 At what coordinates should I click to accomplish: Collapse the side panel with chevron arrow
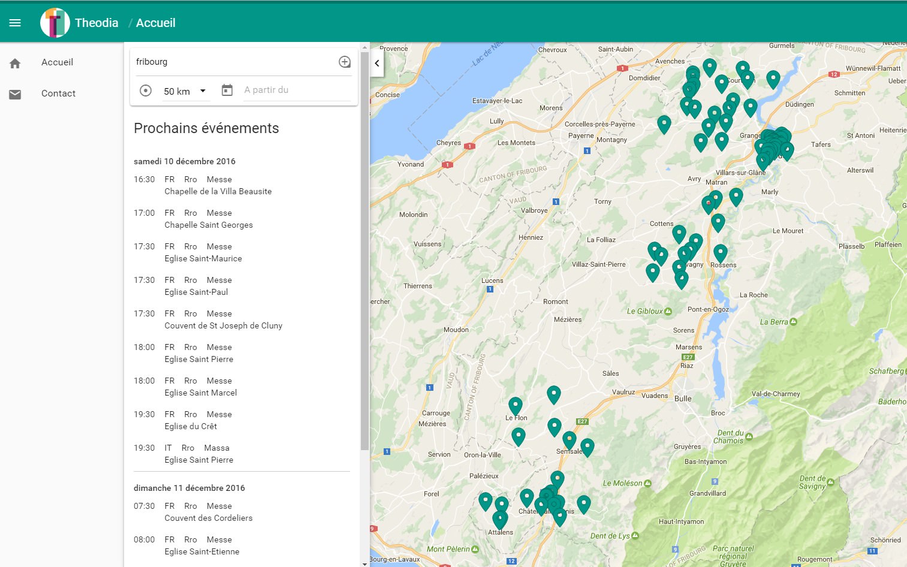click(x=377, y=63)
